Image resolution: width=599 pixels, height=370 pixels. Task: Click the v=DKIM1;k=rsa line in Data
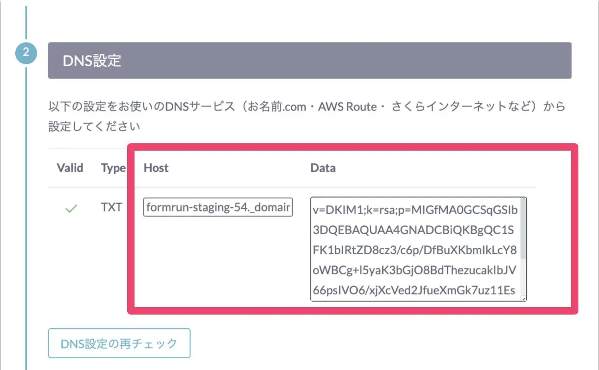415,210
